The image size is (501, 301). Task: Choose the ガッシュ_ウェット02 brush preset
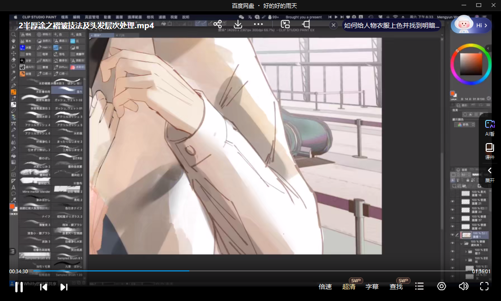pos(68,98)
